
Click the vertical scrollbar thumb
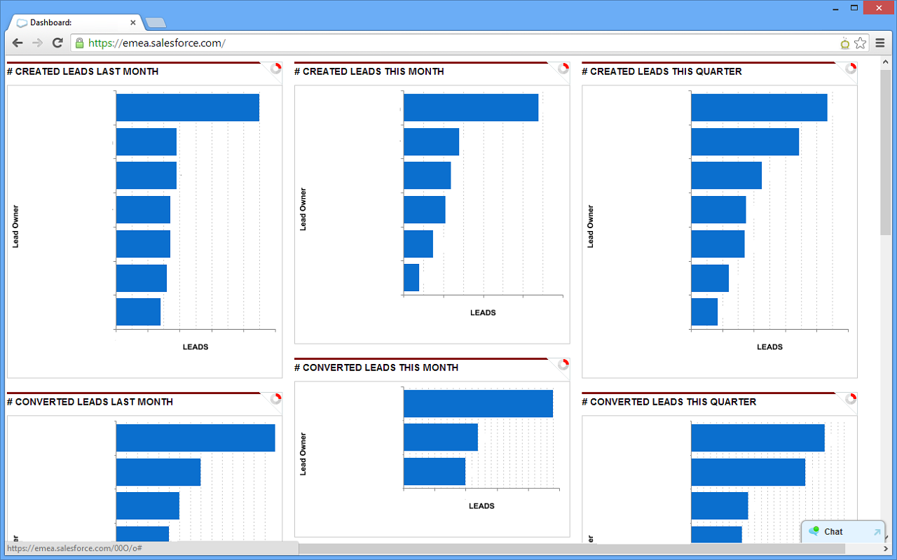(x=886, y=152)
